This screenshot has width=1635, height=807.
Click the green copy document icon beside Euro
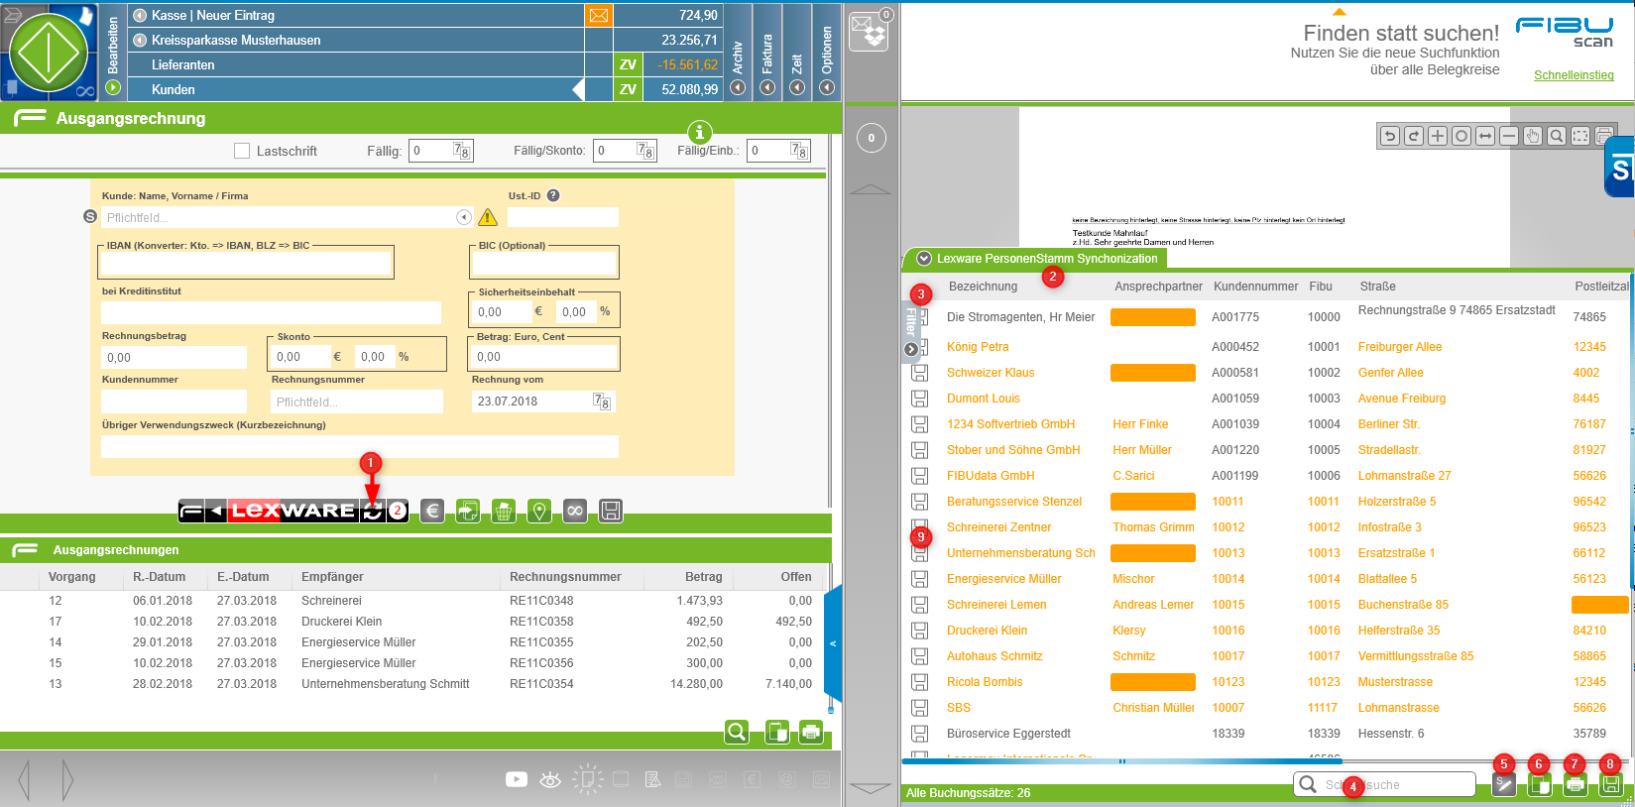pyautogui.click(x=468, y=511)
